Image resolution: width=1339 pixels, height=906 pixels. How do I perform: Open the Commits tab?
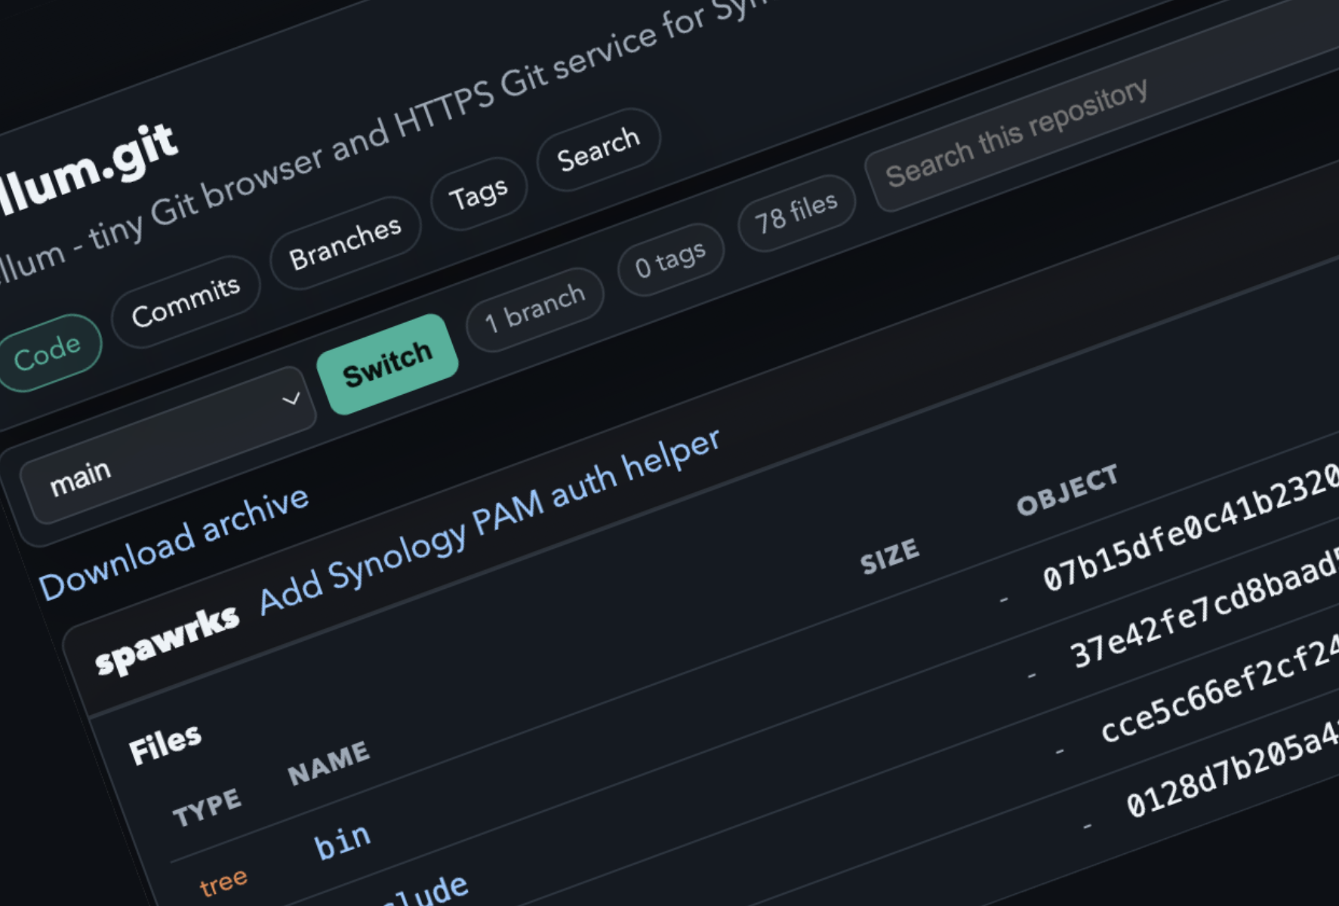point(186,303)
